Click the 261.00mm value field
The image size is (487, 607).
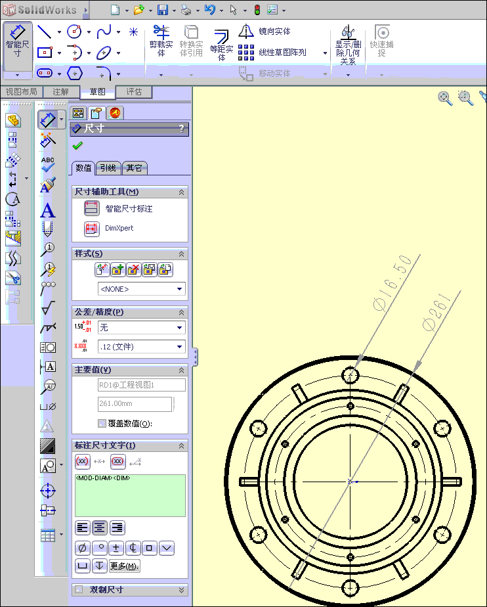[x=135, y=404]
